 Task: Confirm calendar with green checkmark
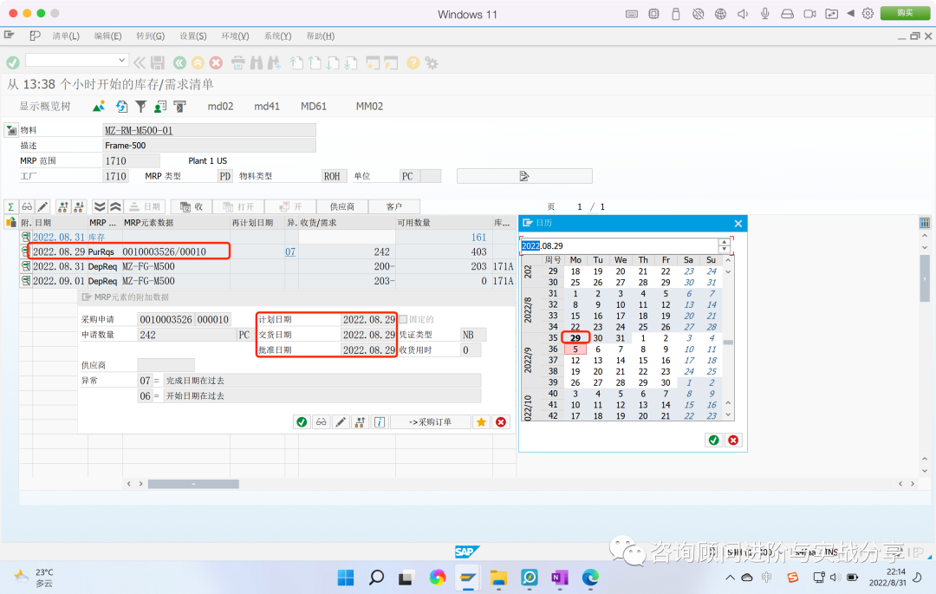713,440
